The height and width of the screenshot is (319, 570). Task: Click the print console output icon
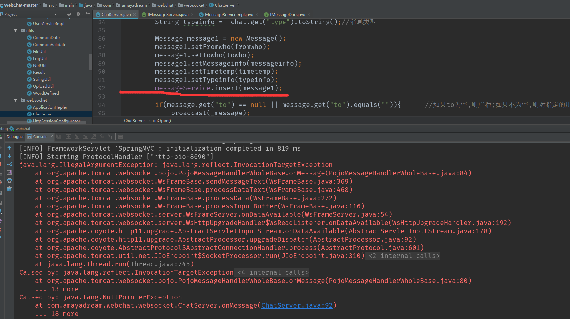click(9, 181)
